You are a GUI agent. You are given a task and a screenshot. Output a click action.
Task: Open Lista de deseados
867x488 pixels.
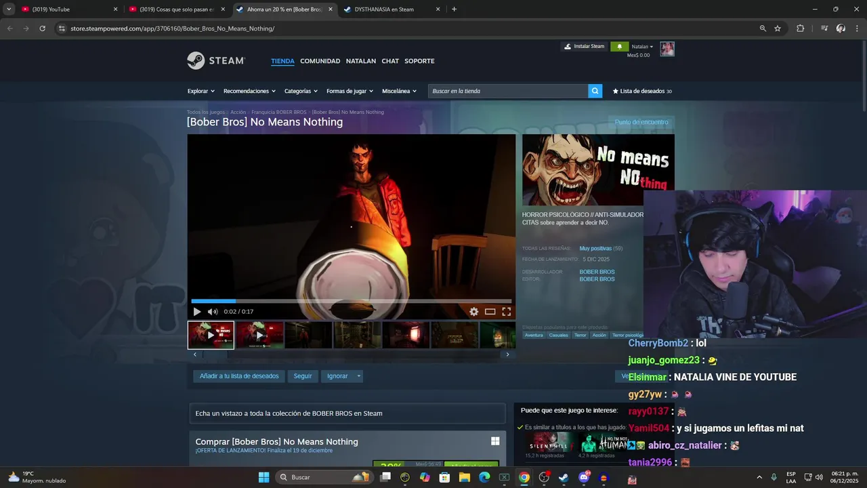pos(642,91)
